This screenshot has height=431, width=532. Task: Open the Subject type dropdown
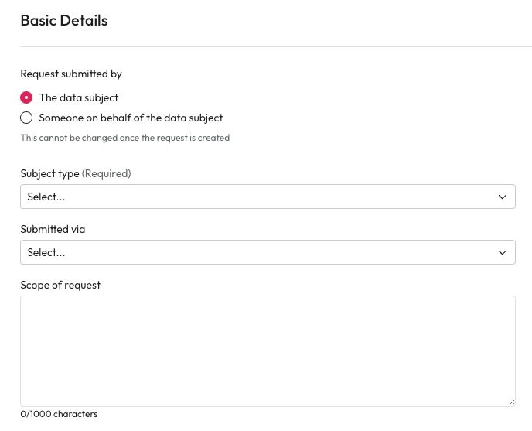tap(268, 197)
